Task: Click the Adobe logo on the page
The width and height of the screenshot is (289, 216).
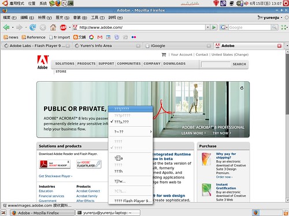Action: (x=43, y=62)
